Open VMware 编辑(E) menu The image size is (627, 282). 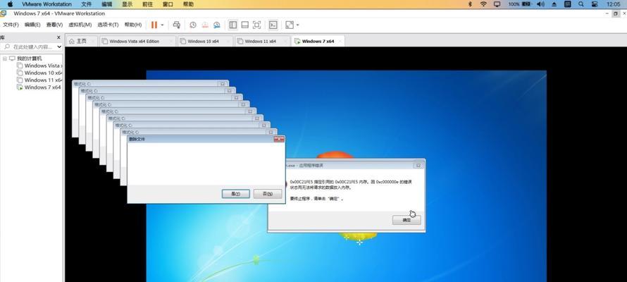[32, 25]
